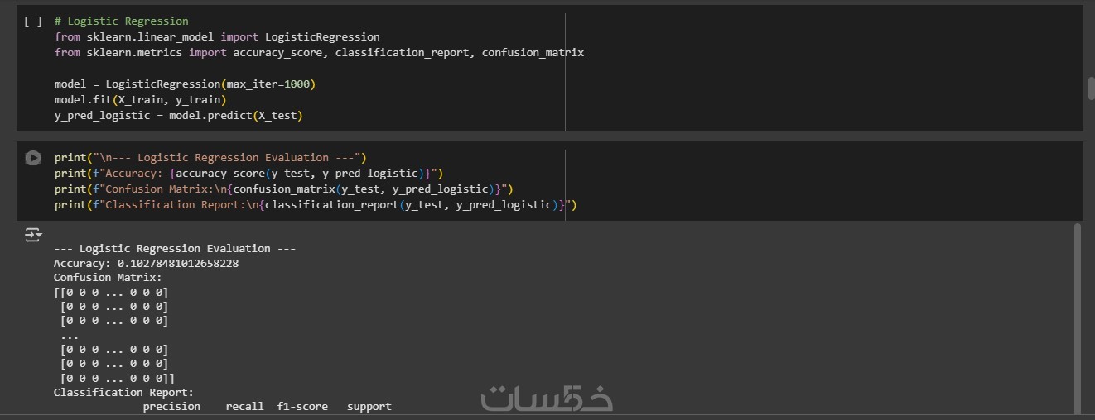Click the output area vertical scrollbar
Viewport: 1095px width, 420px height.
[1077, 314]
